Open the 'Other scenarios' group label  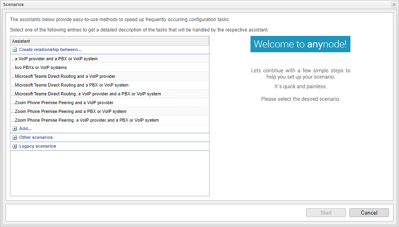36,138
